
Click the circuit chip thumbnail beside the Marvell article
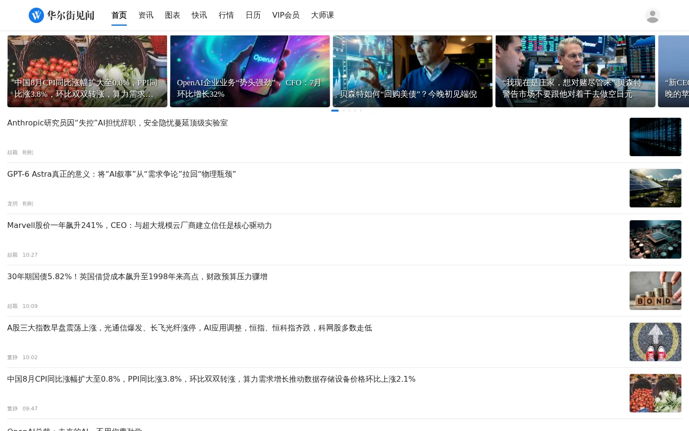click(656, 239)
